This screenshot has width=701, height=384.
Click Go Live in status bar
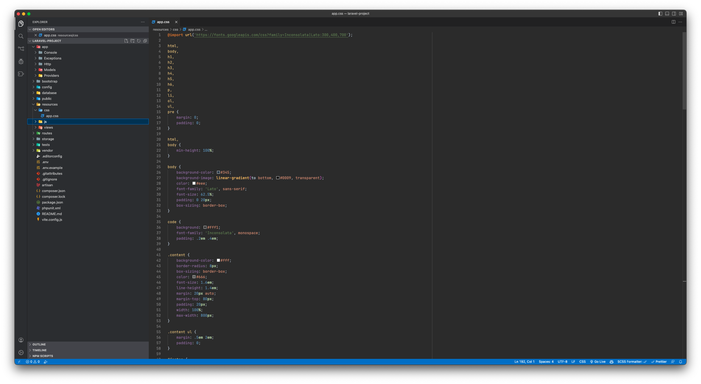click(x=598, y=362)
